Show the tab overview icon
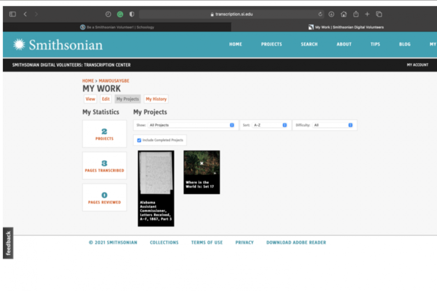Image resolution: width=437 pixels, height=291 pixels. coord(379,14)
